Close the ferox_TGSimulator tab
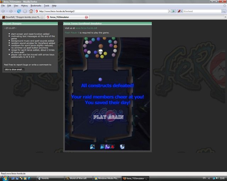 86,17
